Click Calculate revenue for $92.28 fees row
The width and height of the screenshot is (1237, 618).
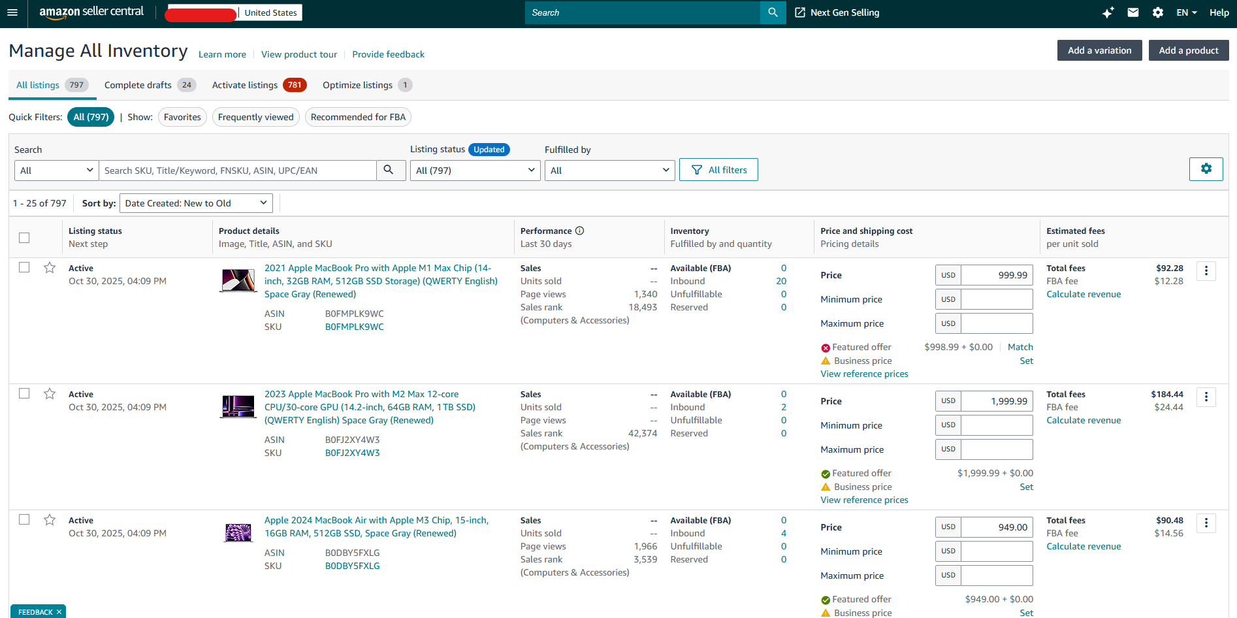pos(1084,294)
